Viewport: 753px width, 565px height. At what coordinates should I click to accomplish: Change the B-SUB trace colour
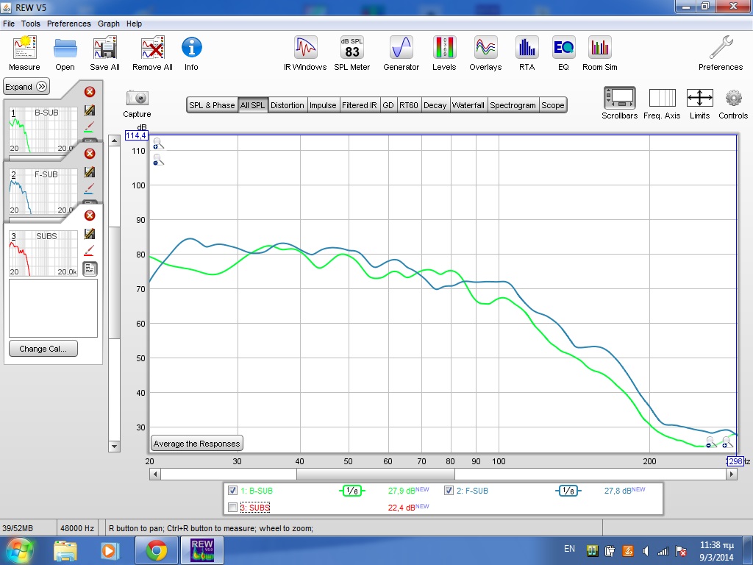point(89,127)
